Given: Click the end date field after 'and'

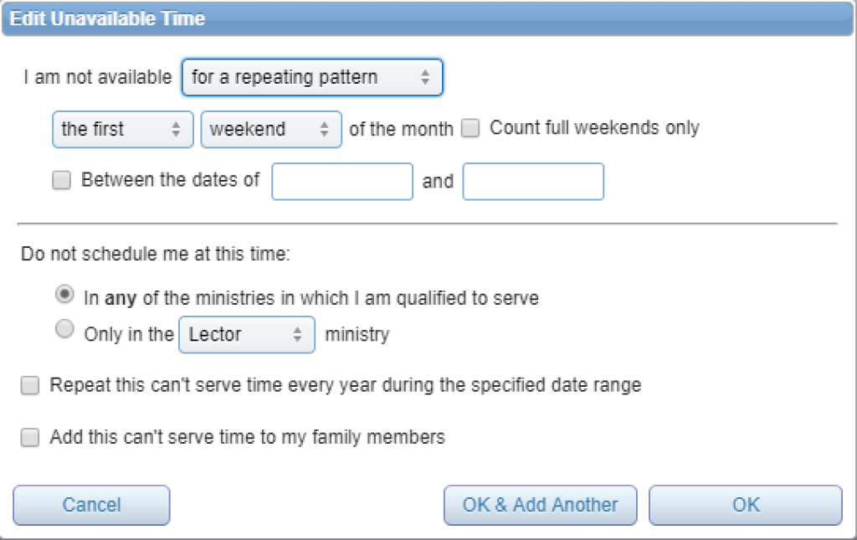Looking at the screenshot, I should (x=533, y=182).
